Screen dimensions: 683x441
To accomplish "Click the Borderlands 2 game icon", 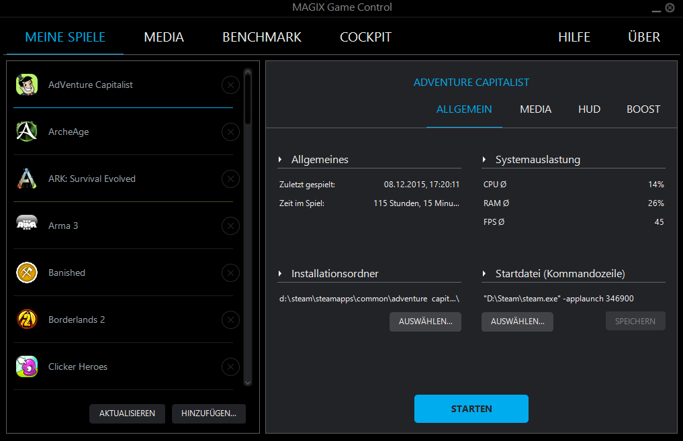I will coord(27,320).
